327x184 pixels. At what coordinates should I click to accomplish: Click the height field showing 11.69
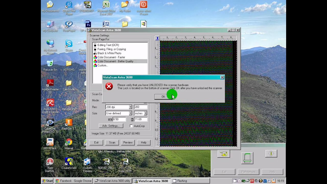point(141,119)
